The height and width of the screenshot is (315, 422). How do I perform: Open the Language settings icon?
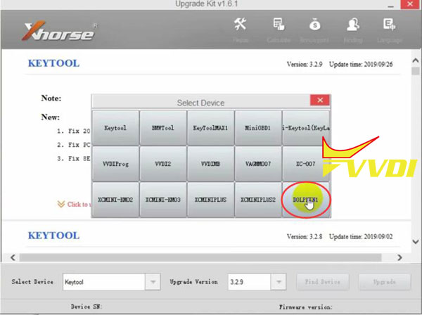389,25
